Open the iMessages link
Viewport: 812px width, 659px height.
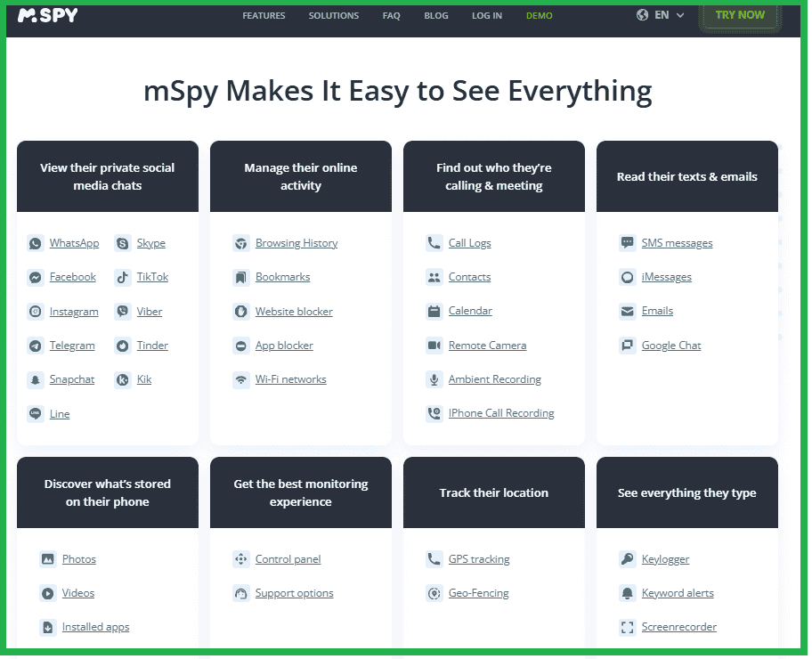pos(667,277)
